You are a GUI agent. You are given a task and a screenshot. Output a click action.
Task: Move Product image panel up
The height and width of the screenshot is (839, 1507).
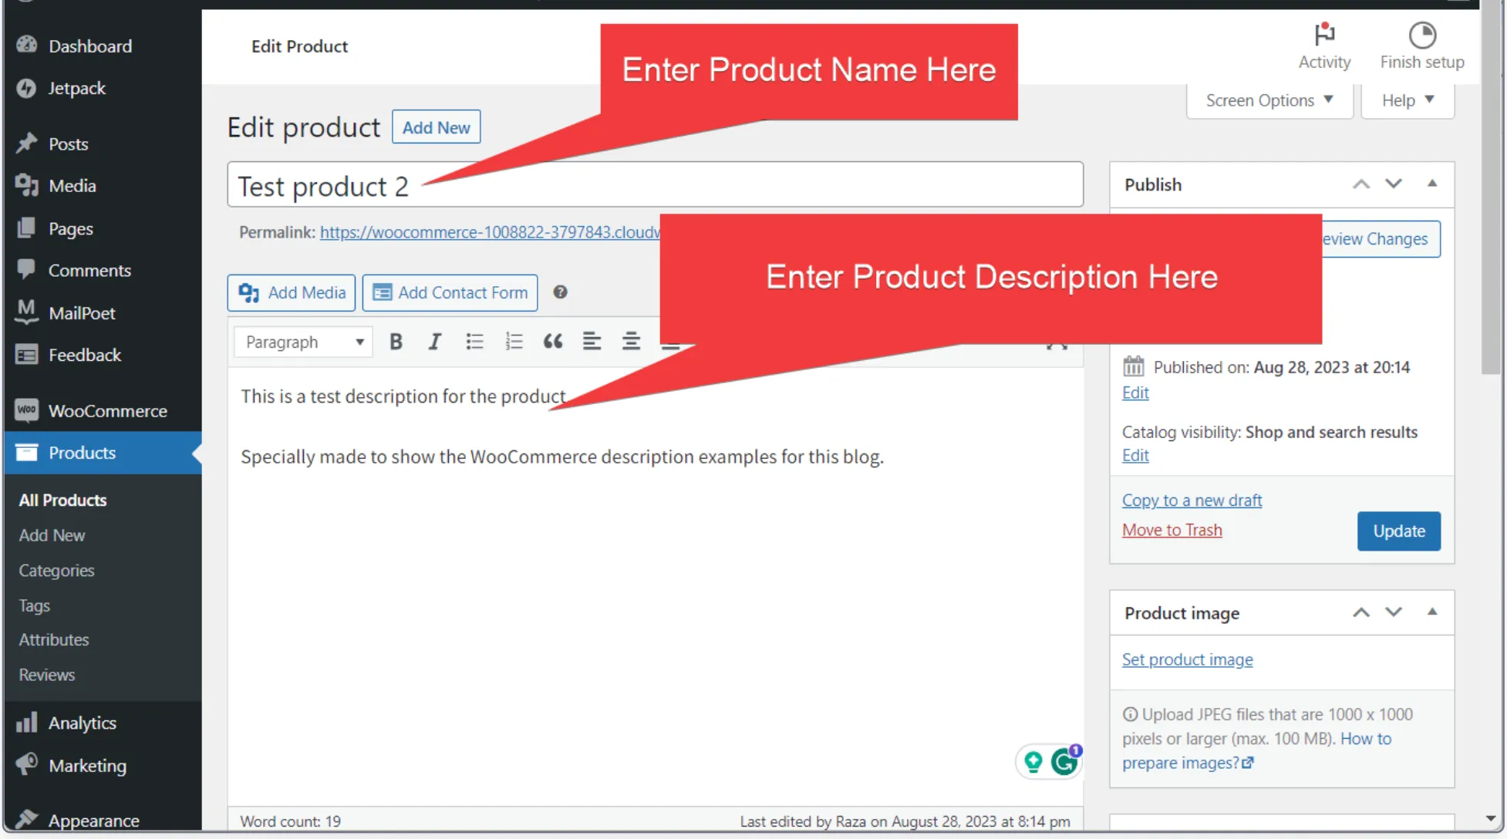1361,613
